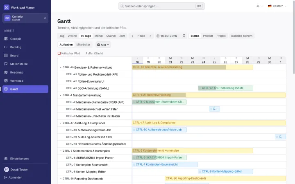The height and width of the screenshot is (184, 295).
Task: Color bars by Priorität
Action: (208, 36)
